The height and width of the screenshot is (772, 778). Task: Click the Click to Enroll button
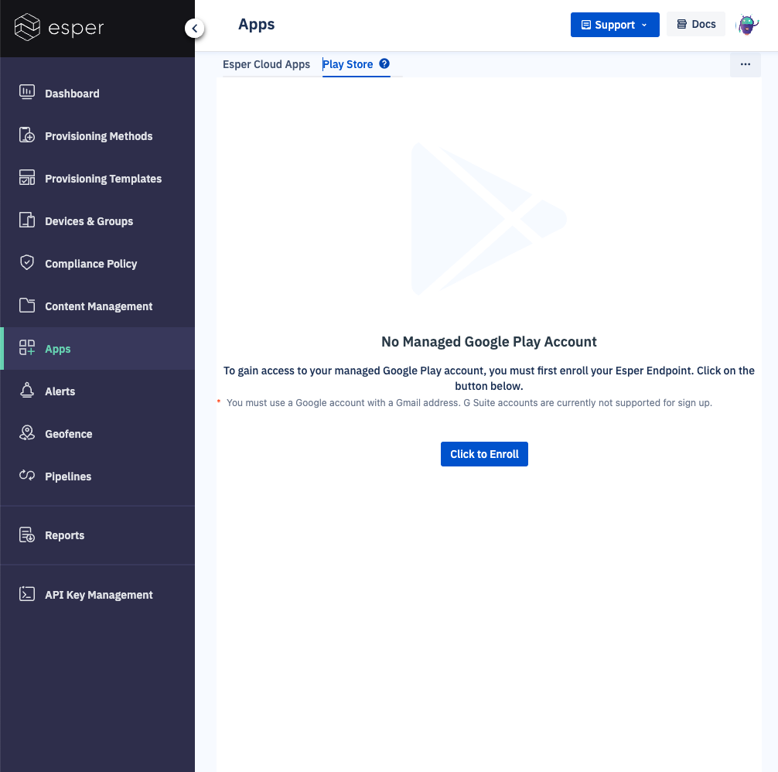coord(484,454)
